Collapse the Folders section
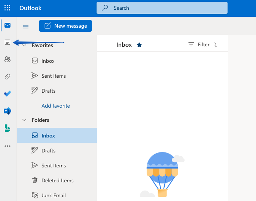This screenshot has width=256, height=201. click(25, 120)
